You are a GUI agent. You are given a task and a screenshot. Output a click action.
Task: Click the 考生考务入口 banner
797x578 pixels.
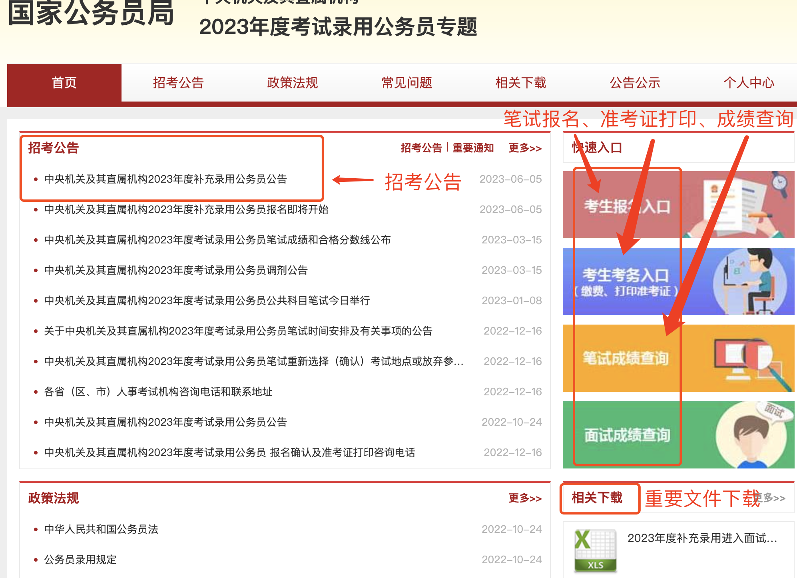click(678, 281)
